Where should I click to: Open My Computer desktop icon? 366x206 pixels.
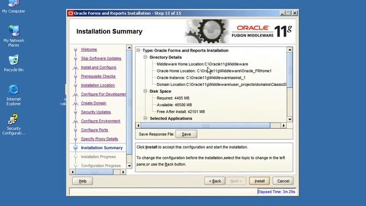[x=14, y=6]
